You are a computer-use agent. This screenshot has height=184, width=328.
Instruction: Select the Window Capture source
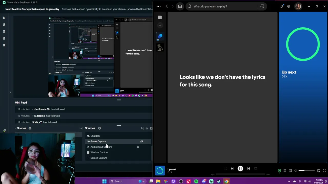[118, 152]
